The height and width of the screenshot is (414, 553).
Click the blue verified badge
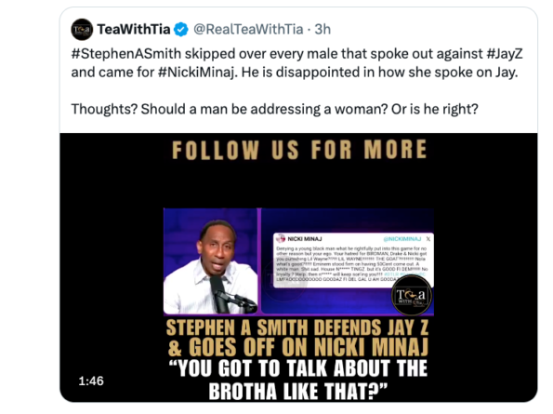coord(181,29)
